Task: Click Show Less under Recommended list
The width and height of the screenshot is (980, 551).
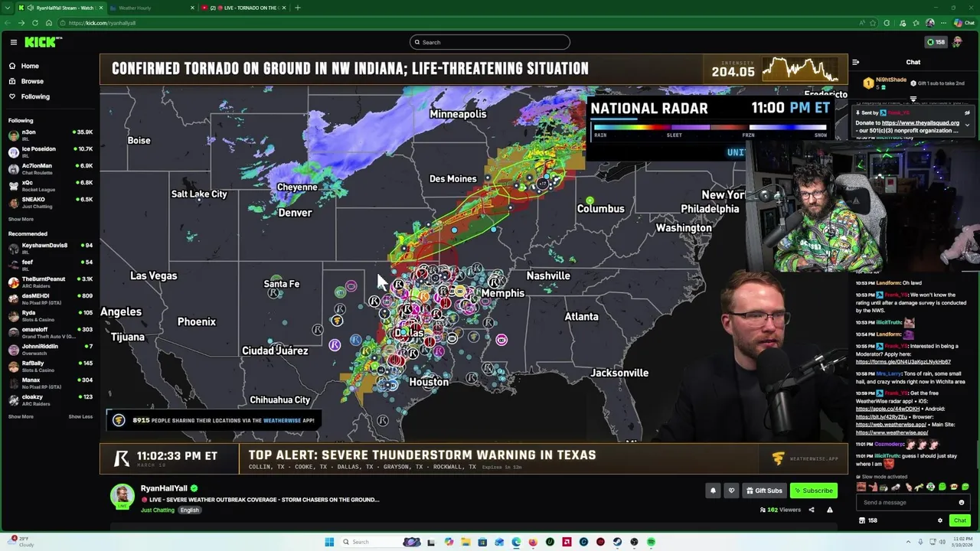Action: [80, 416]
